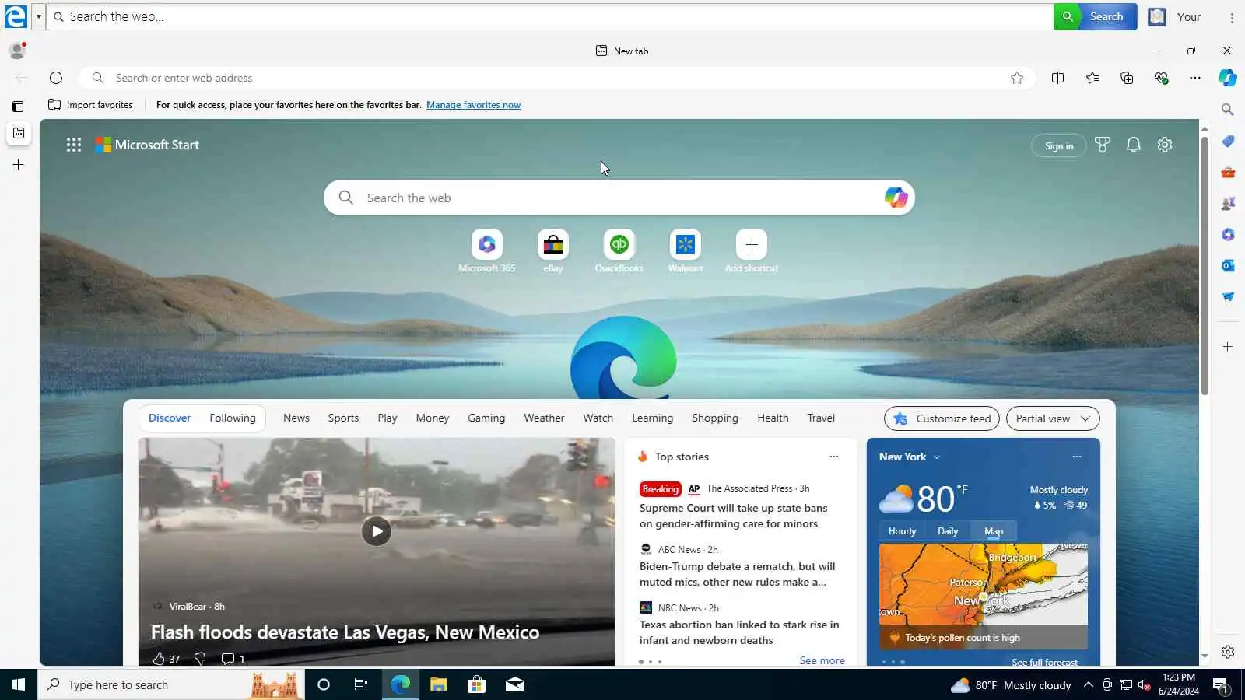
Task: Open the Games sidebar icon
Action: click(1227, 203)
